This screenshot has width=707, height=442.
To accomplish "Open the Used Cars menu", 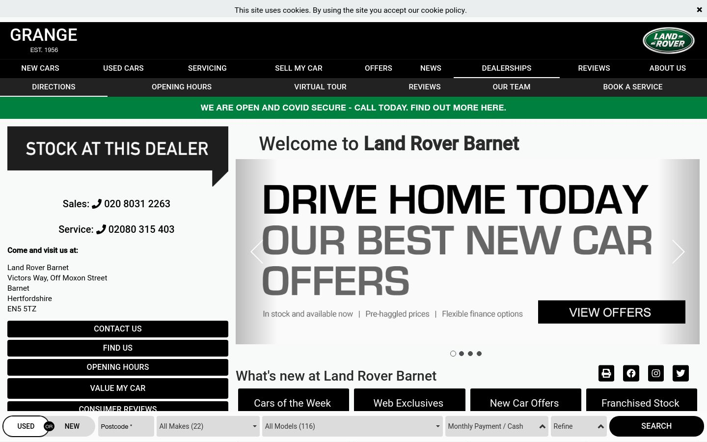I will [x=123, y=68].
